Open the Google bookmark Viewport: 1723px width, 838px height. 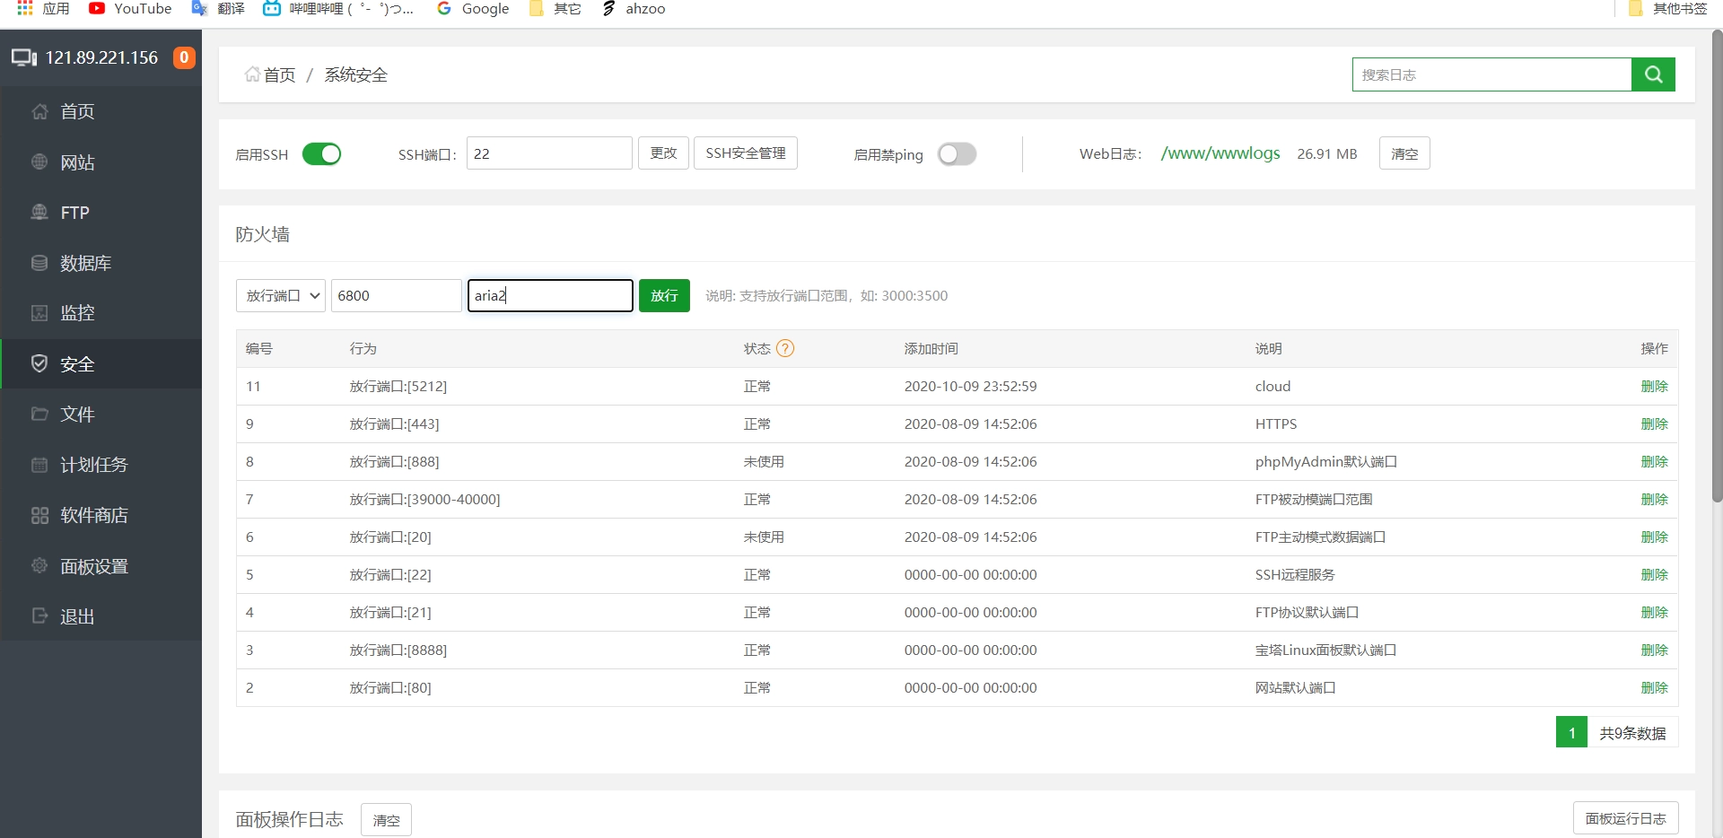point(473,9)
